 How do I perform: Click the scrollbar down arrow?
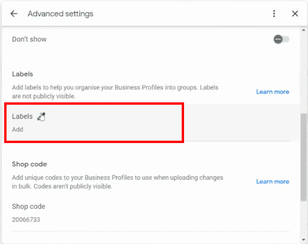(x=304, y=240)
